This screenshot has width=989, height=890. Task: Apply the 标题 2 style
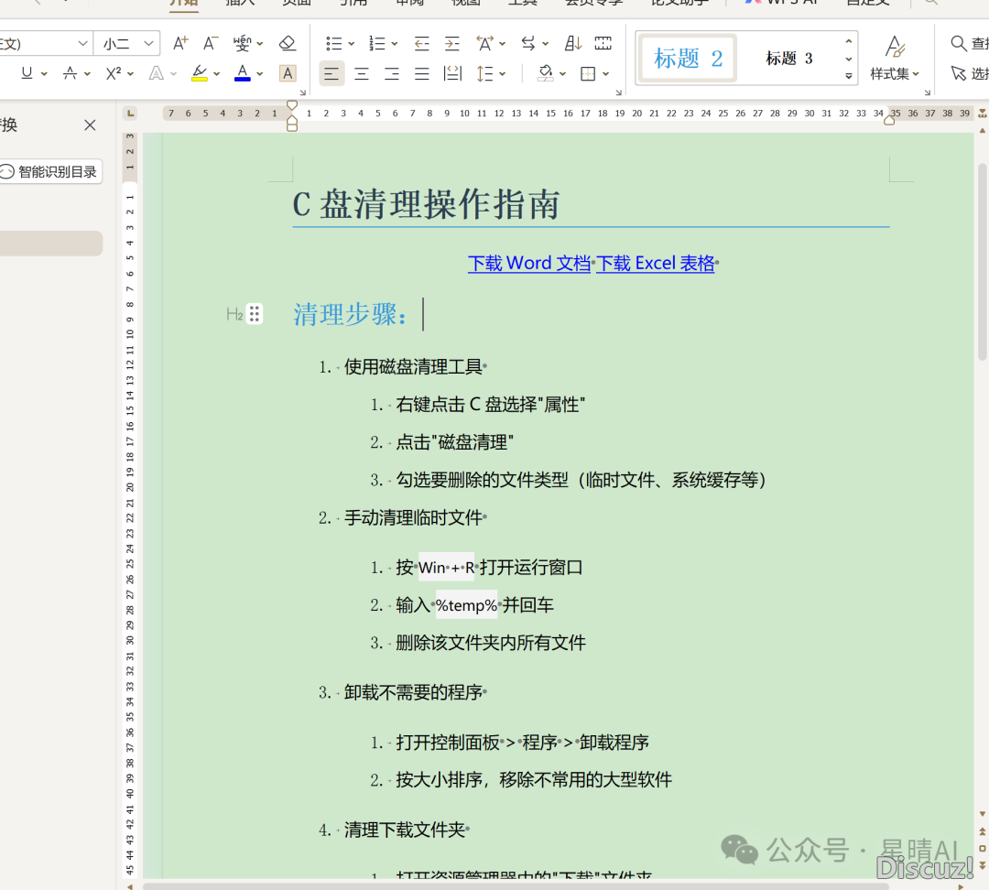pyautogui.click(x=688, y=58)
